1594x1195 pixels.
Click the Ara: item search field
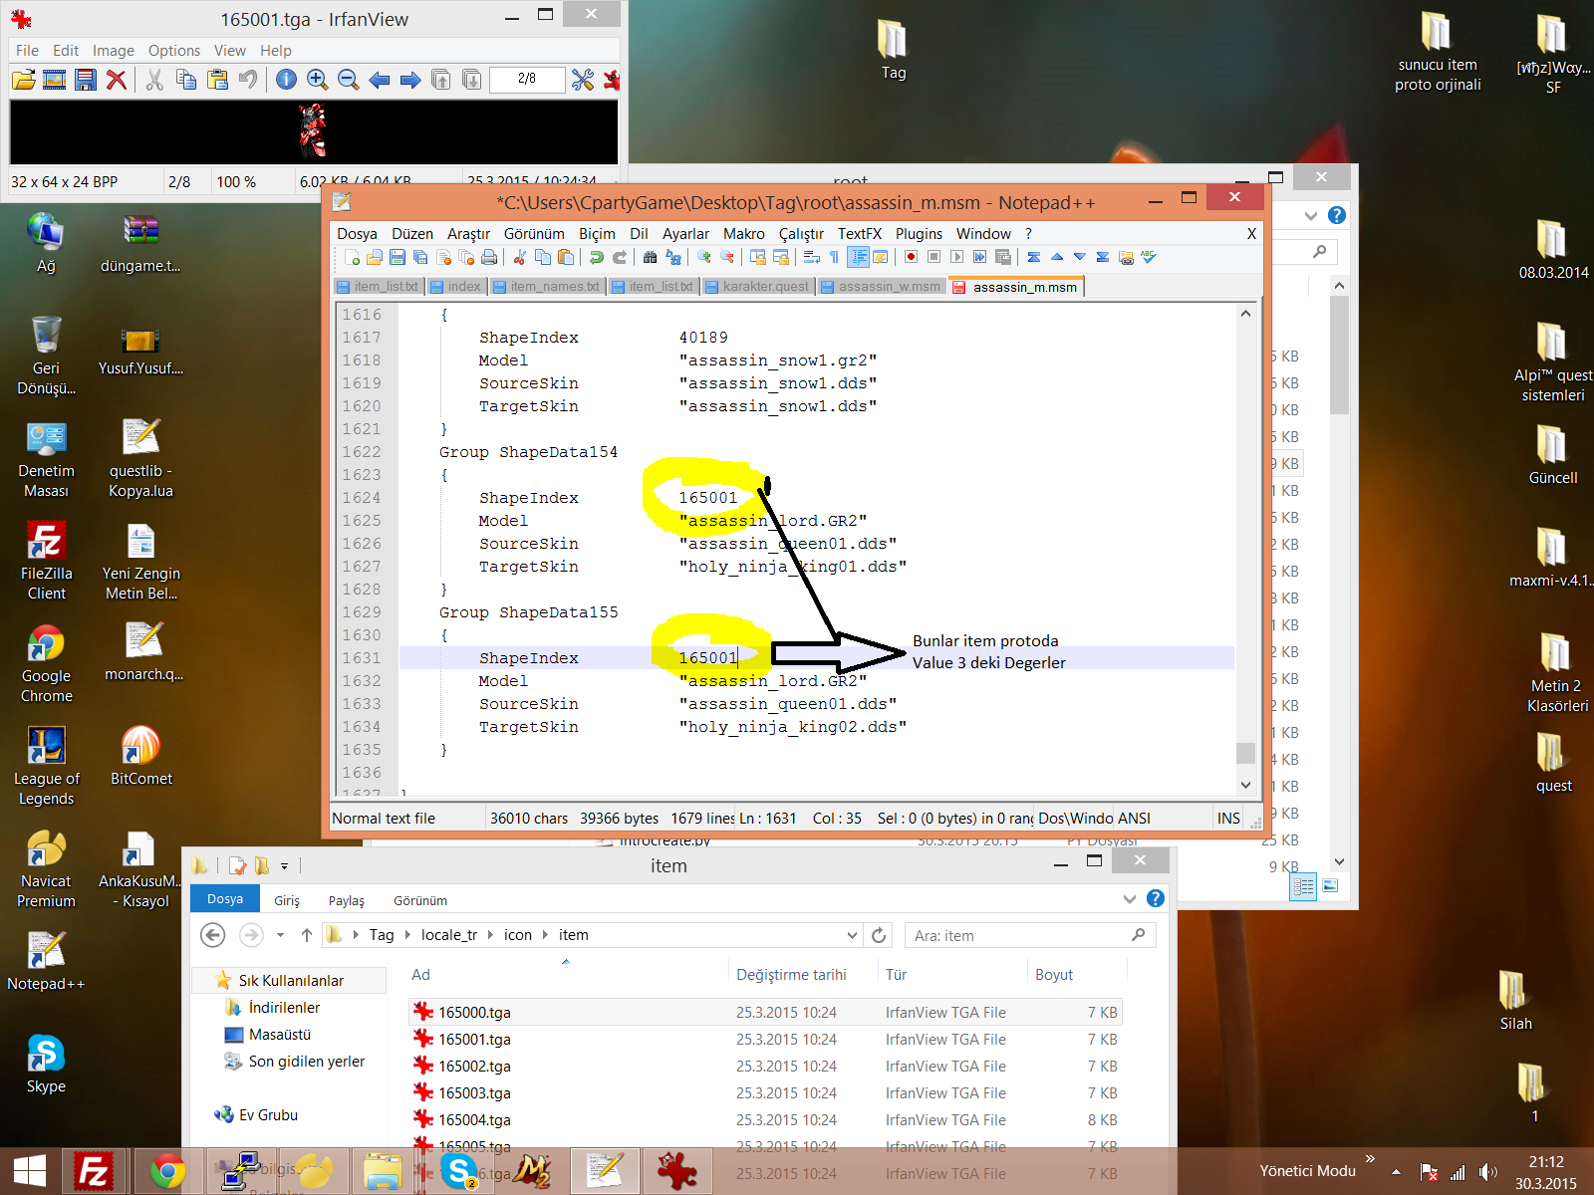coord(1030,935)
